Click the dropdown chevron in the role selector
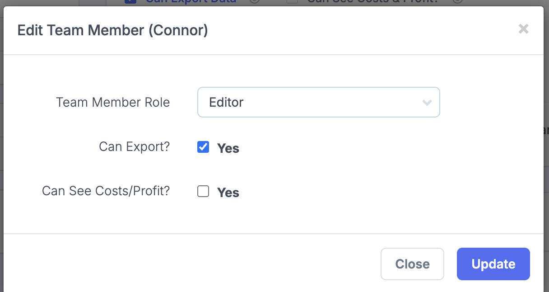Screen dimensions: 549x292 [427, 103]
